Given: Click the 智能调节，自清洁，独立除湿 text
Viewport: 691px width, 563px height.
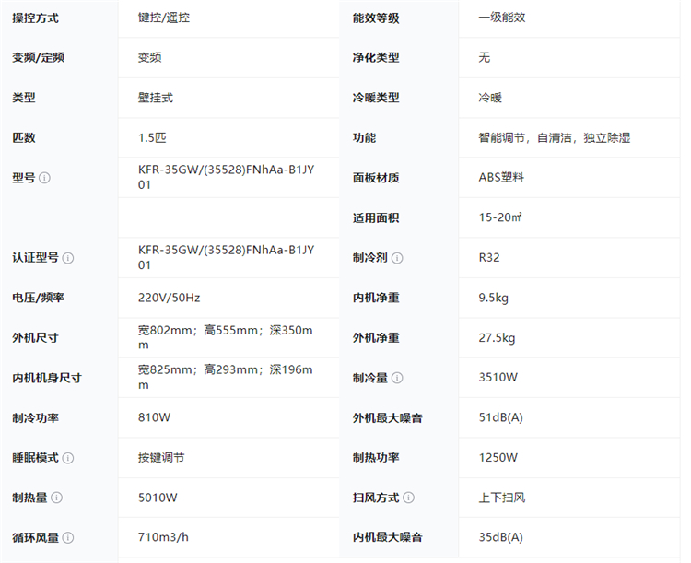Looking at the screenshot, I should [554, 138].
